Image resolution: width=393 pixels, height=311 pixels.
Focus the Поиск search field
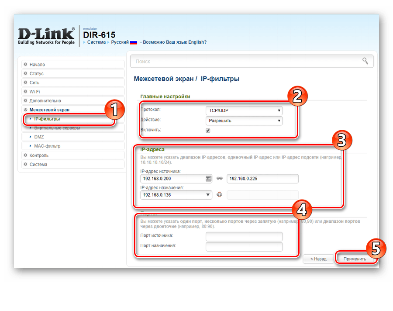pyautogui.click(x=252, y=61)
